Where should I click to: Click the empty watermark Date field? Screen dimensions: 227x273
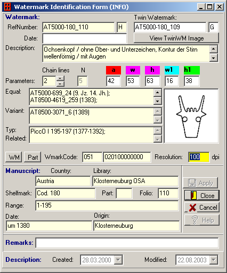click(85, 38)
